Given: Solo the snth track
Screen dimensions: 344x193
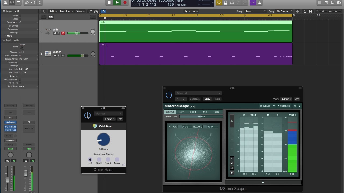Looking at the screenshot, I should (58, 33).
